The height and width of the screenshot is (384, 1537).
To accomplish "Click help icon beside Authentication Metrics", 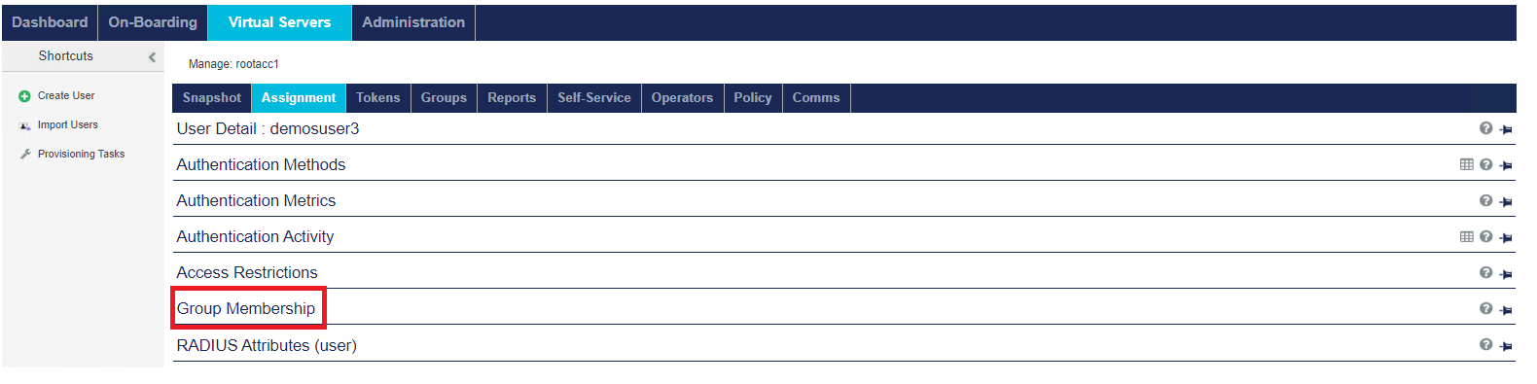I will click(1485, 201).
